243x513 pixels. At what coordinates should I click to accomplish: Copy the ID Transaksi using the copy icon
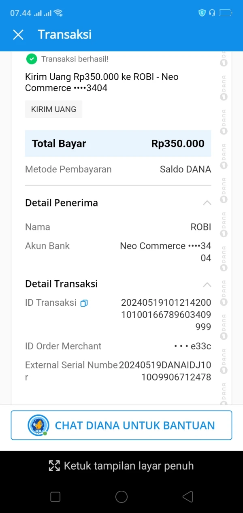pos(84,303)
